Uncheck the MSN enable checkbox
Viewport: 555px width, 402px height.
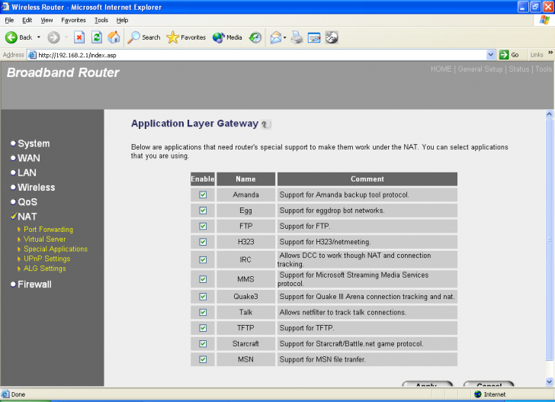coord(203,359)
